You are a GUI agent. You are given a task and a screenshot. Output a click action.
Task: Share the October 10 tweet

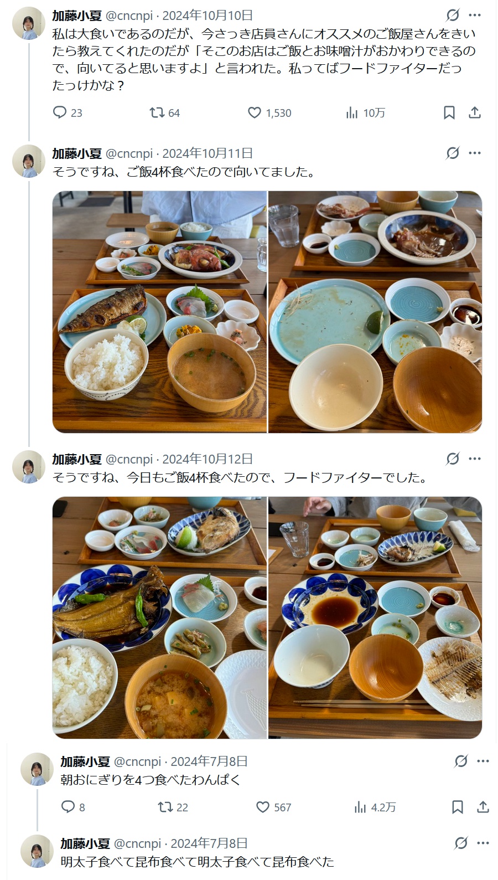(475, 113)
